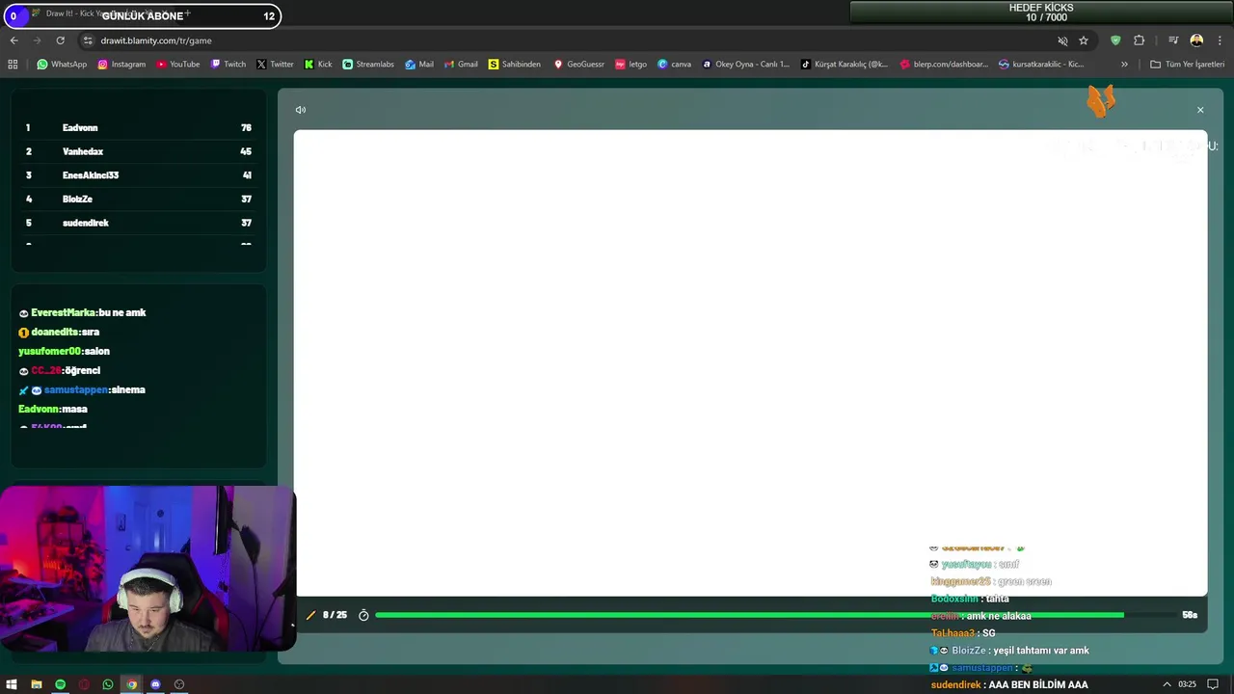
Task: Click the pencil icon beside round counter
Action: pos(310,615)
